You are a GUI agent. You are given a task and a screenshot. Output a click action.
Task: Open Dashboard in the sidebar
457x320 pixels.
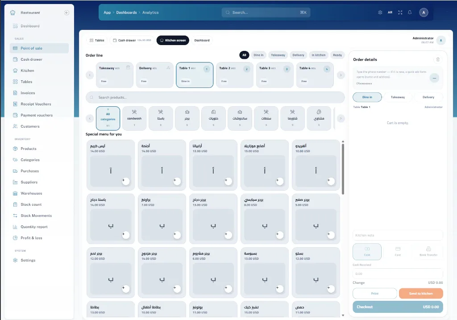pos(39,26)
